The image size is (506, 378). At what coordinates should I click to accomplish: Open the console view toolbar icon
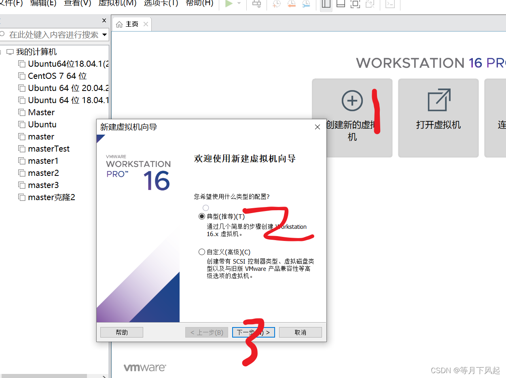[390, 4]
